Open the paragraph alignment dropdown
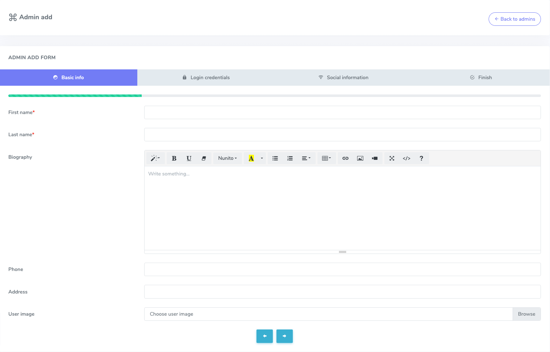 tap(306, 158)
